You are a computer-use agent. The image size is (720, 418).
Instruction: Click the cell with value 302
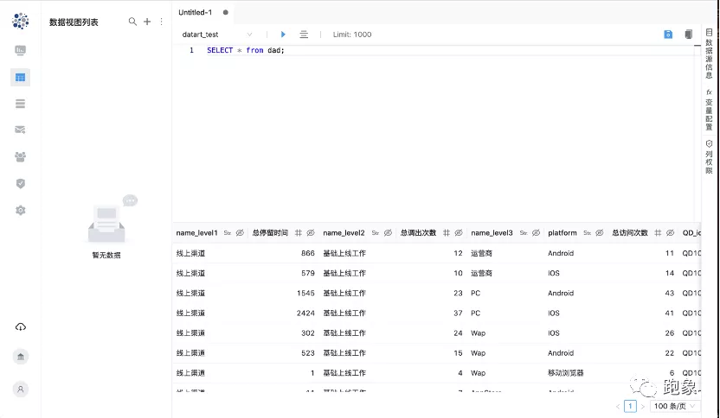click(308, 333)
